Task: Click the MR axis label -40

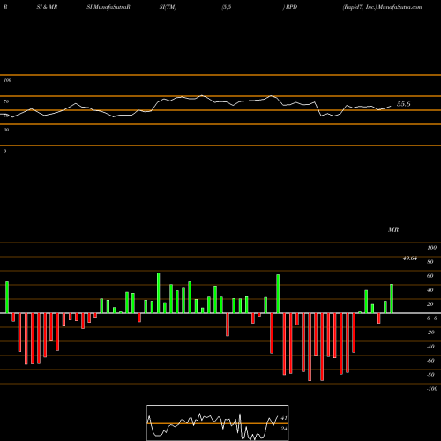Action: pyautogui.click(x=430, y=347)
